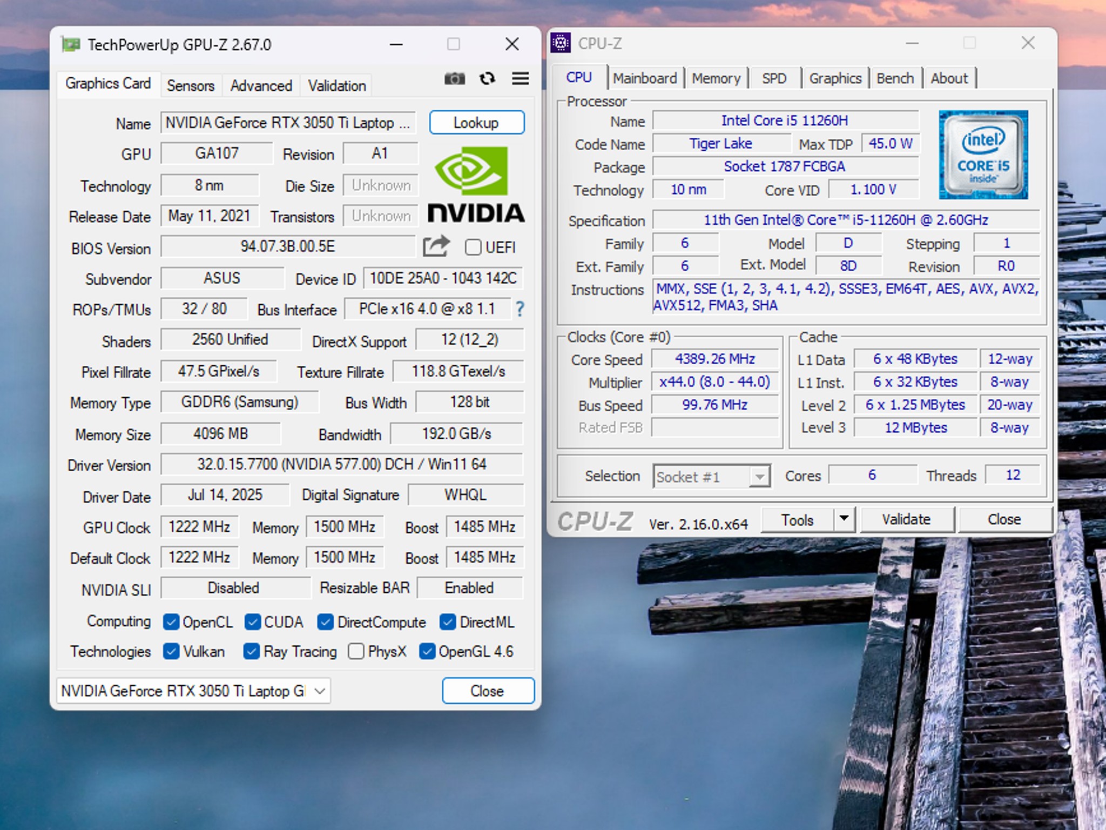Click the Core Speed value 4389.26 MHz
Viewport: 1106px width, 830px height.
tap(715, 359)
